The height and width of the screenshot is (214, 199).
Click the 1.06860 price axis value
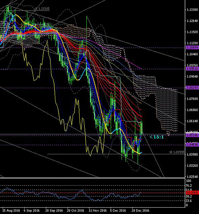click(x=192, y=110)
